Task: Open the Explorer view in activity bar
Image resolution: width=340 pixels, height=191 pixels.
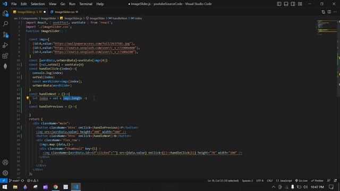Action: pos(5,13)
